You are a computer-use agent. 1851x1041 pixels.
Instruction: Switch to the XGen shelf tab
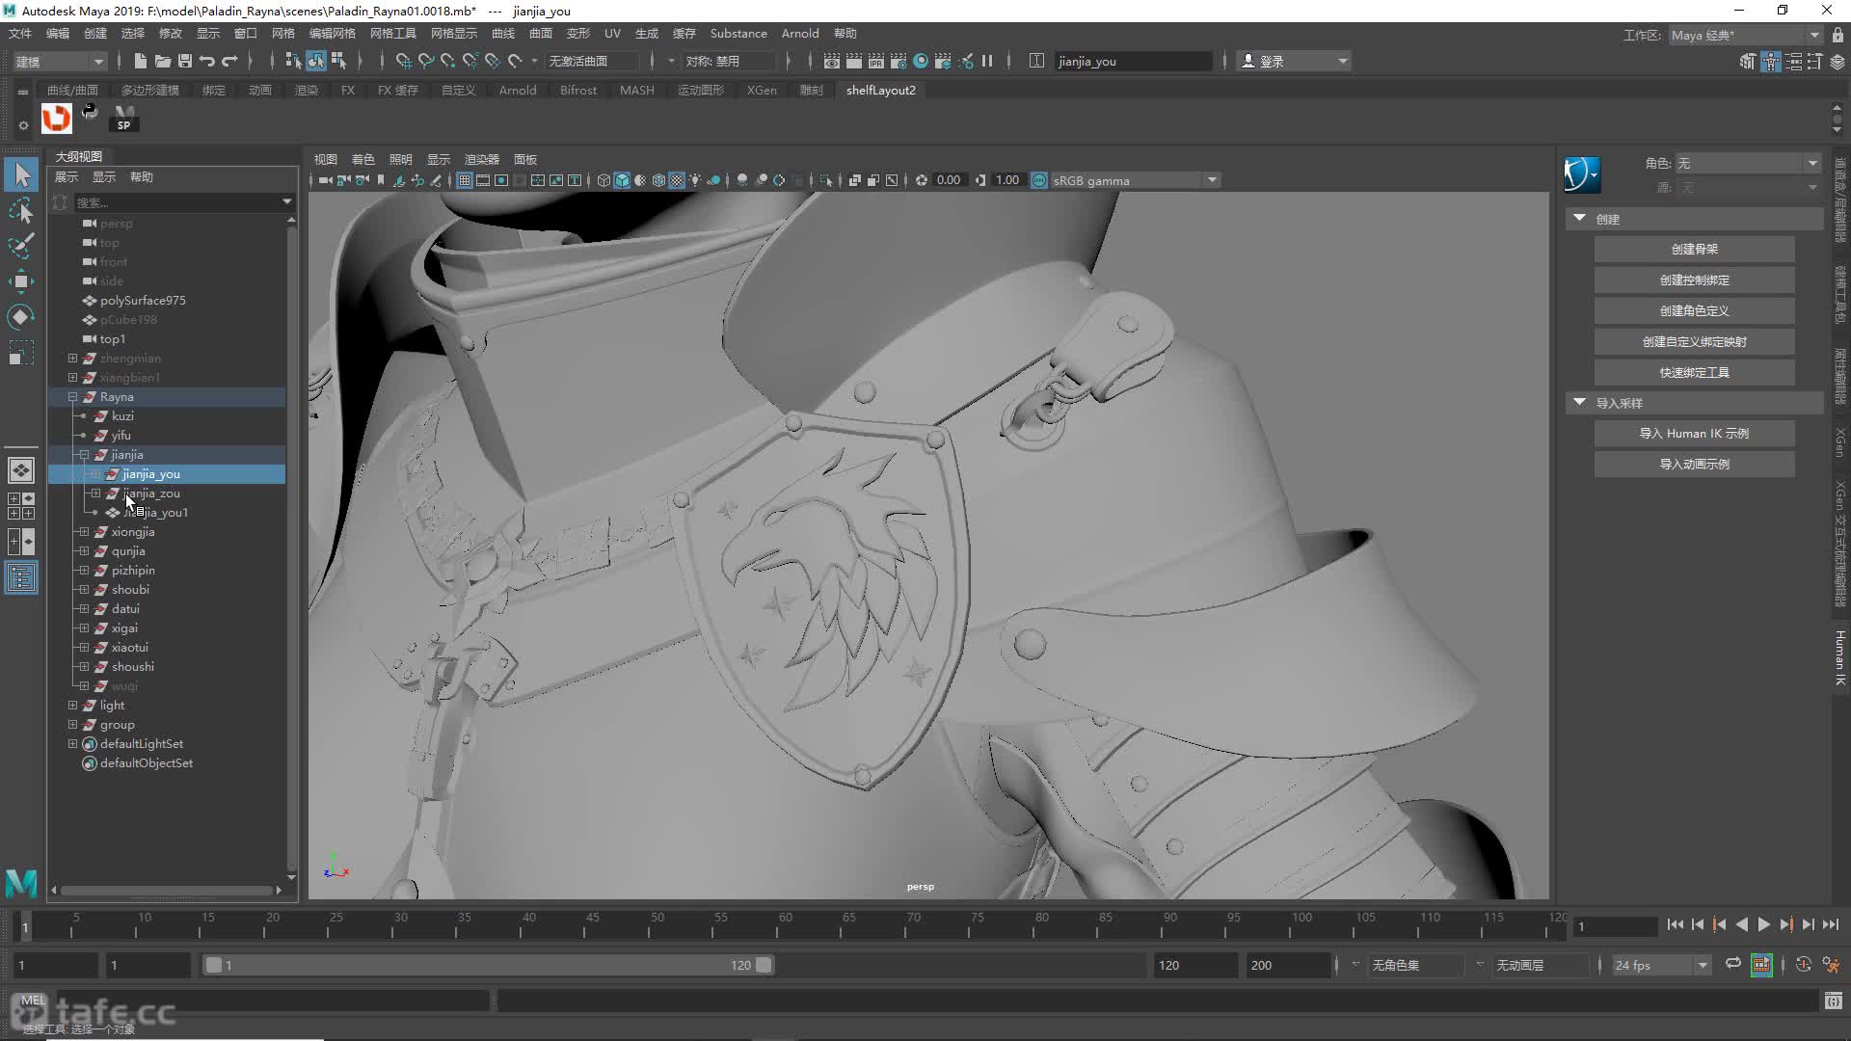click(x=762, y=90)
